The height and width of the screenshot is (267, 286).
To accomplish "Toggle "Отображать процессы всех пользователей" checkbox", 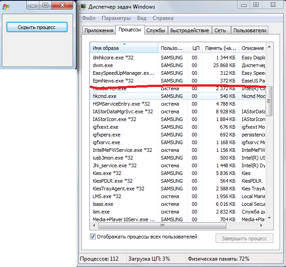I will 93,237.
